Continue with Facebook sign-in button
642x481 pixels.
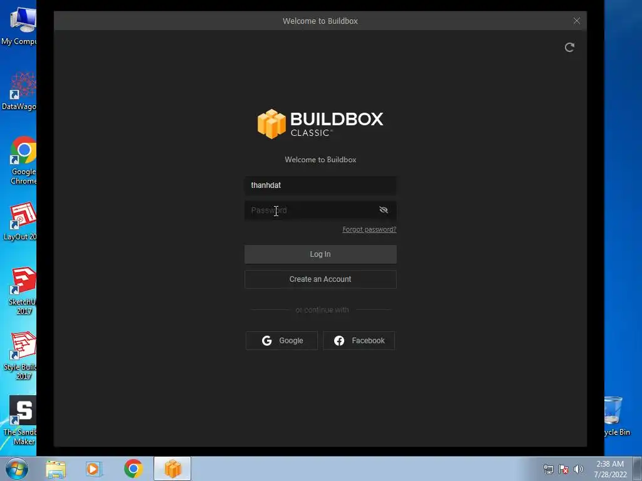359,341
